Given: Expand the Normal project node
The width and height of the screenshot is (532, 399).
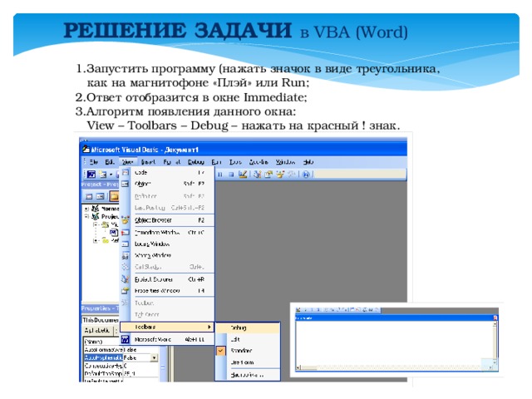Looking at the screenshot, I should [x=86, y=209].
